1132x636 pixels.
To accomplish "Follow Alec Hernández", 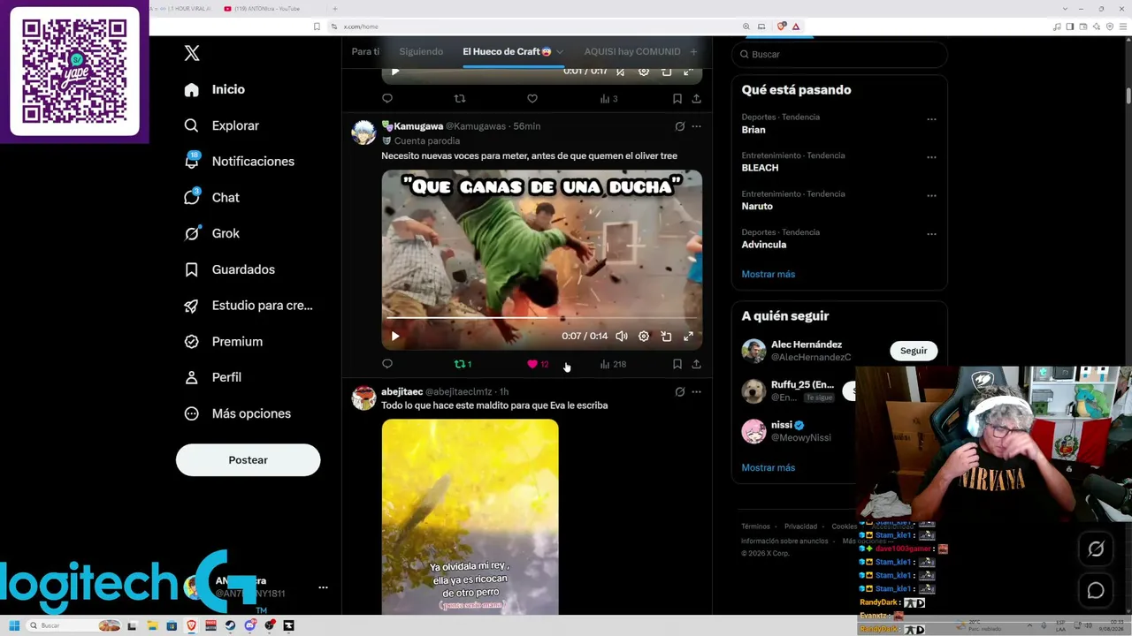I will coord(914,351).
